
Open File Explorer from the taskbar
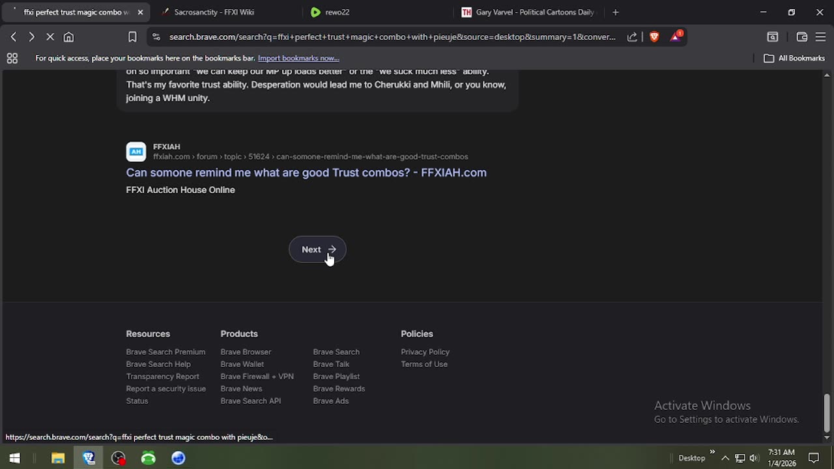58,458
